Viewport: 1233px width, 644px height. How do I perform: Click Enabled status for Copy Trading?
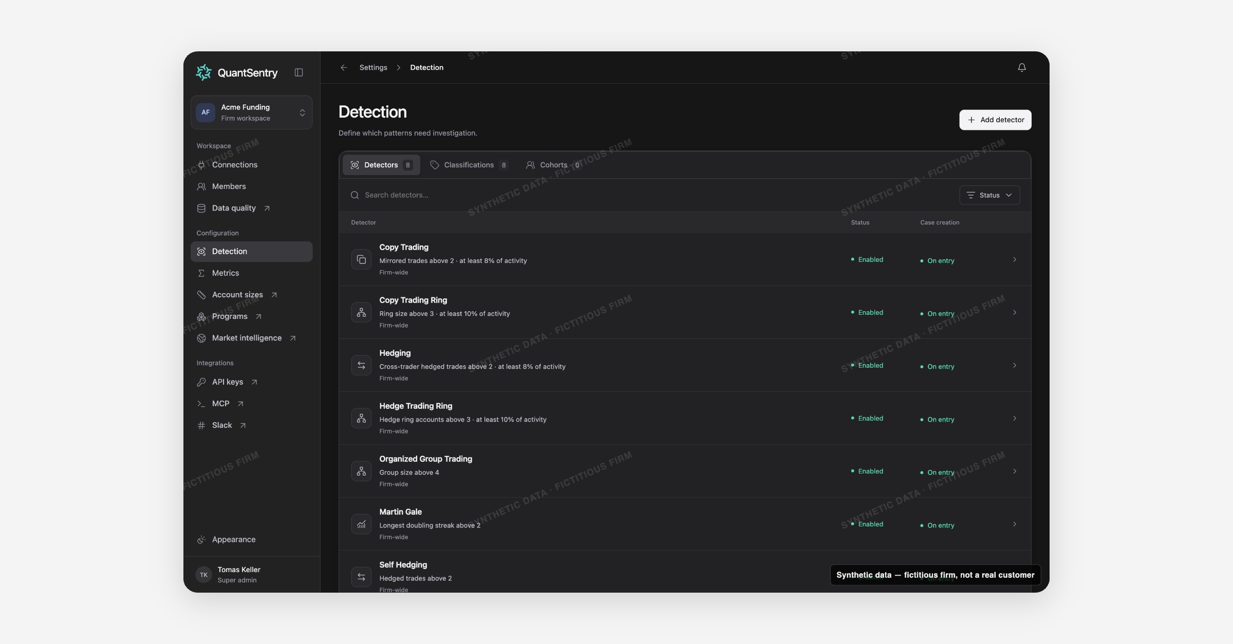(867, 260)
